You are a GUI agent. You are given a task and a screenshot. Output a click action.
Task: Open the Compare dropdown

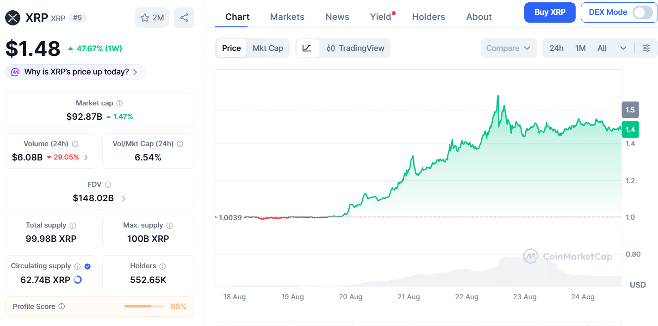509,48
